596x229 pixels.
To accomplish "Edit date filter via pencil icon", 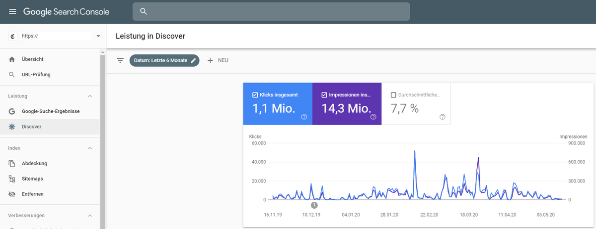I will (x=194, y=60).
